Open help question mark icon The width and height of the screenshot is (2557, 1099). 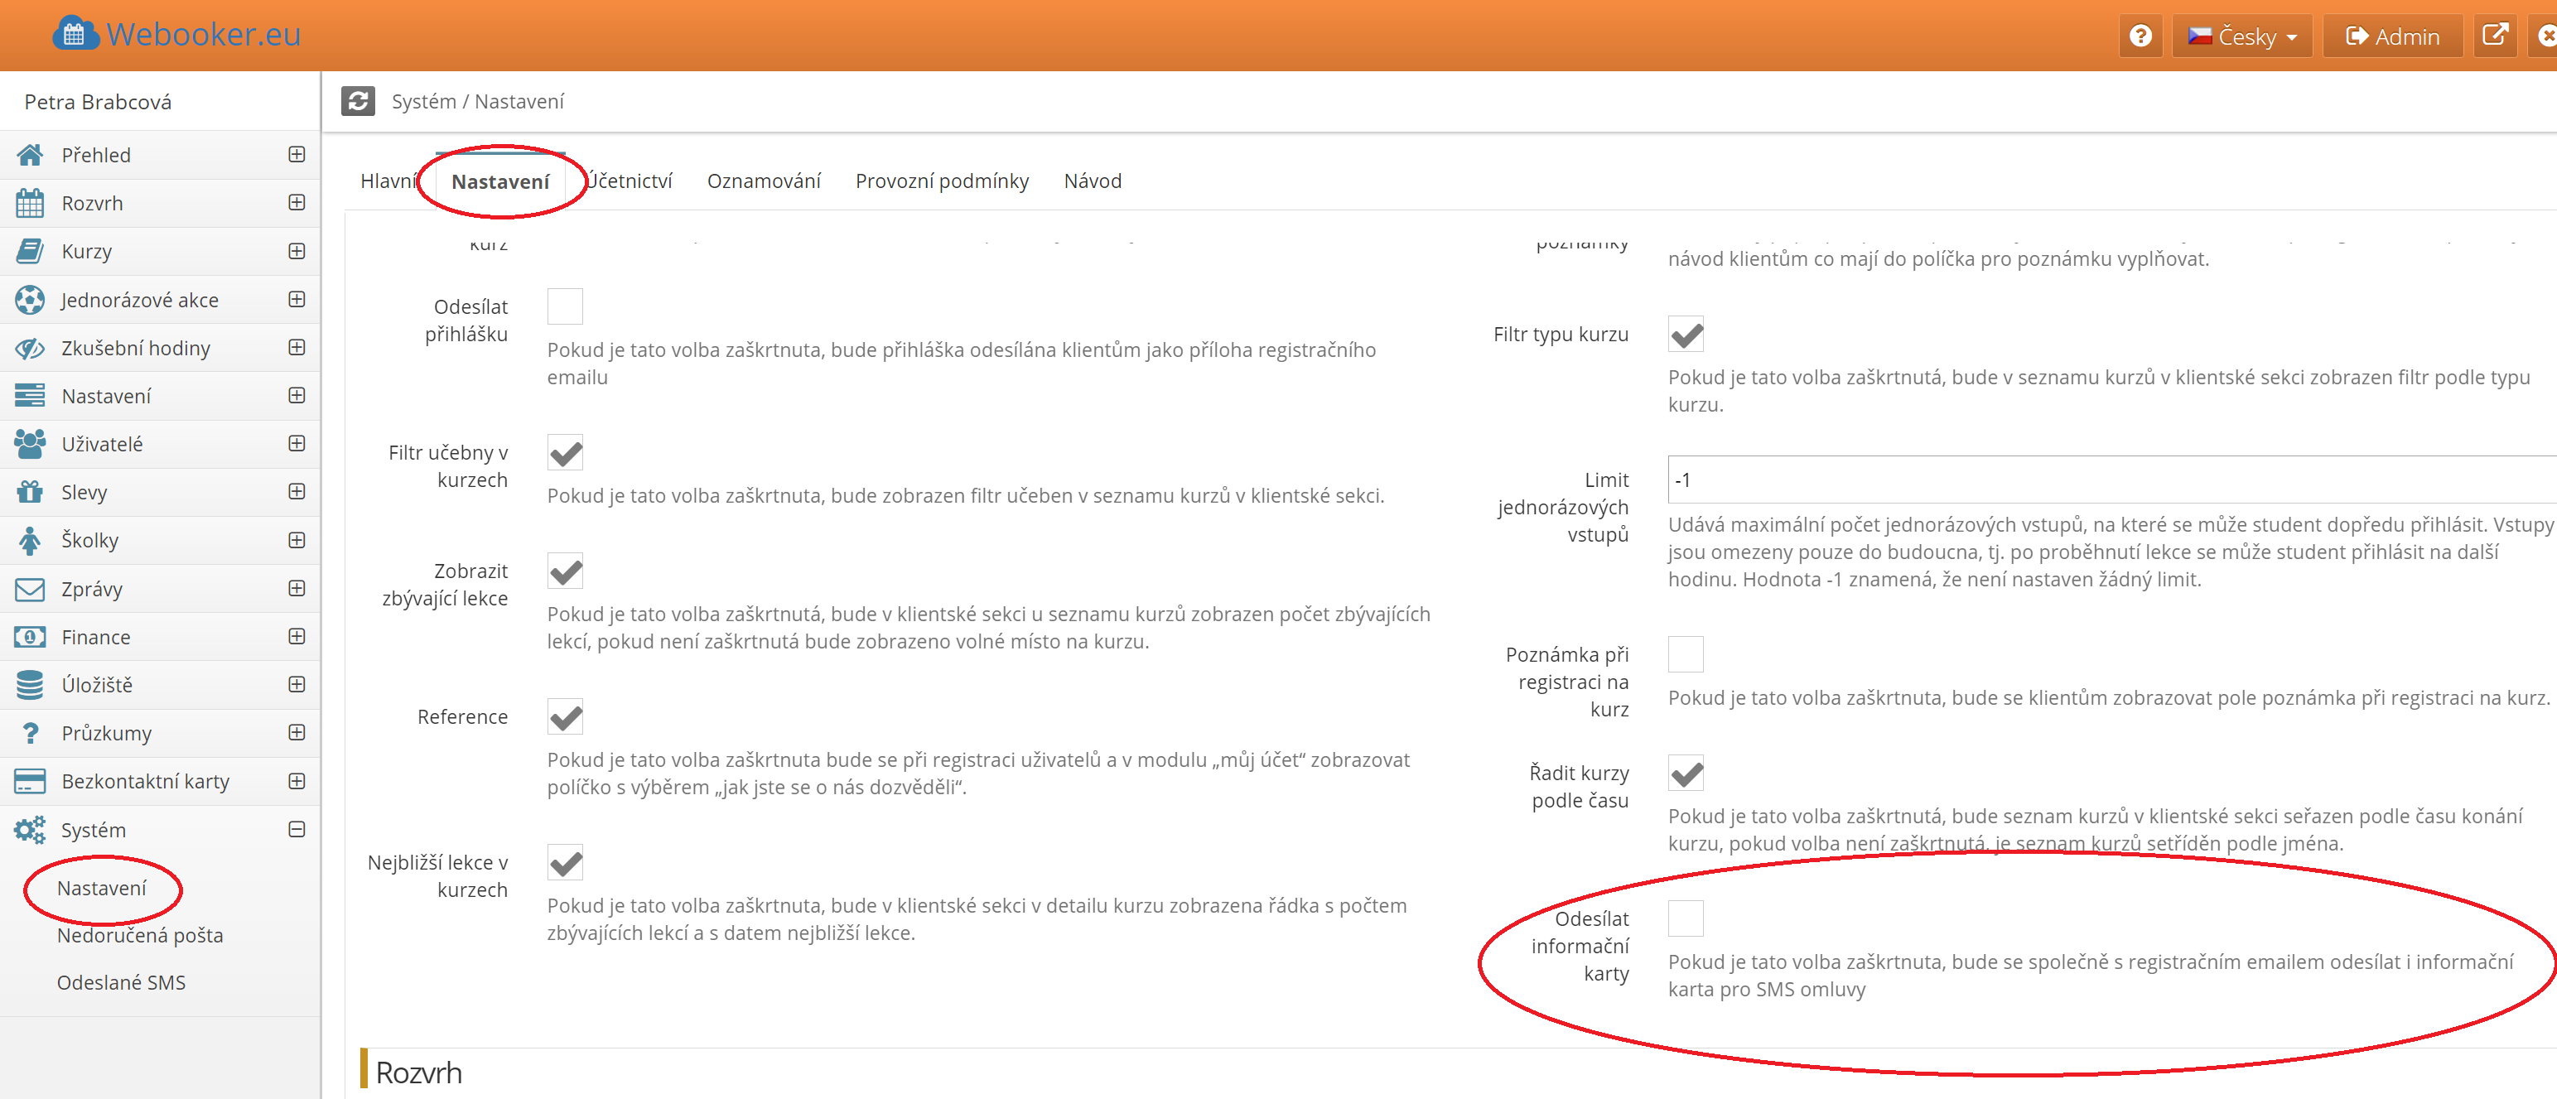[x=2140, y=36]
